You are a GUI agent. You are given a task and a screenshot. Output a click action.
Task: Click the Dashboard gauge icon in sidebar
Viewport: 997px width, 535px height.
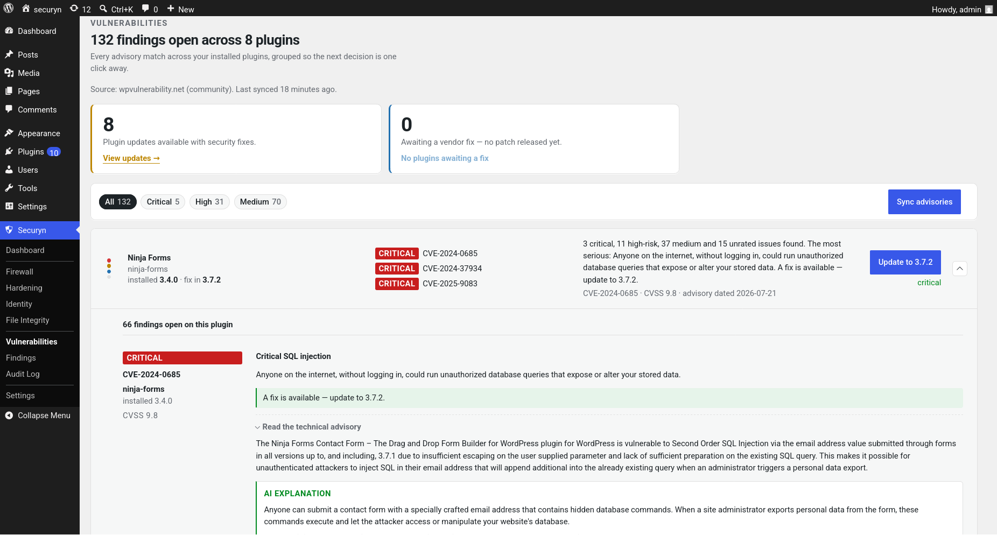coord(9,31)
